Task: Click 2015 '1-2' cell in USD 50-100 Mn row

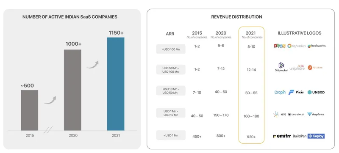Action: pyautogui.click(x=197, y=69)
